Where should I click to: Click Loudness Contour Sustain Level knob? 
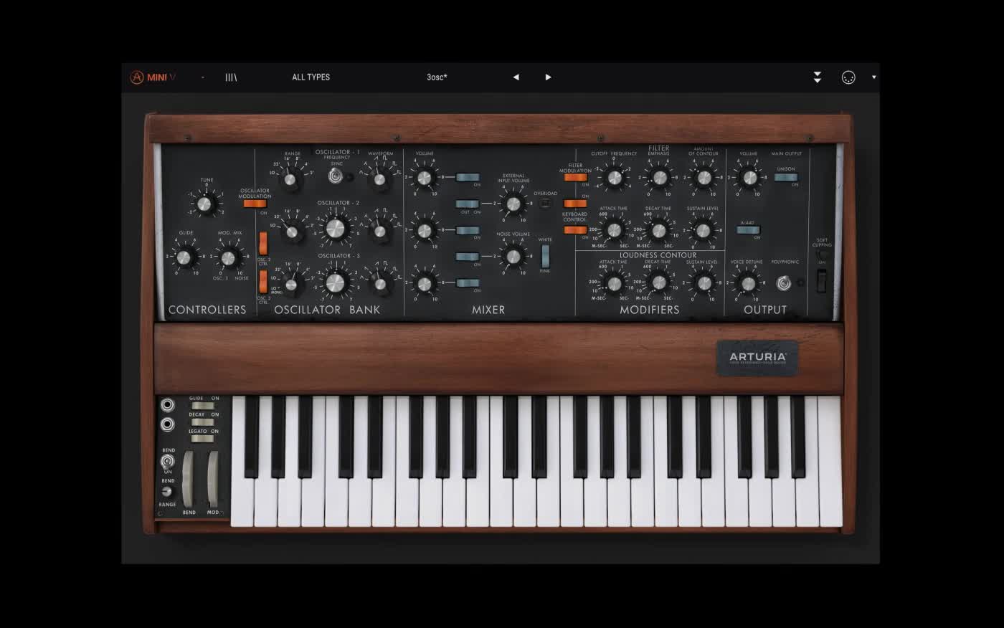[x=704, y=283]
